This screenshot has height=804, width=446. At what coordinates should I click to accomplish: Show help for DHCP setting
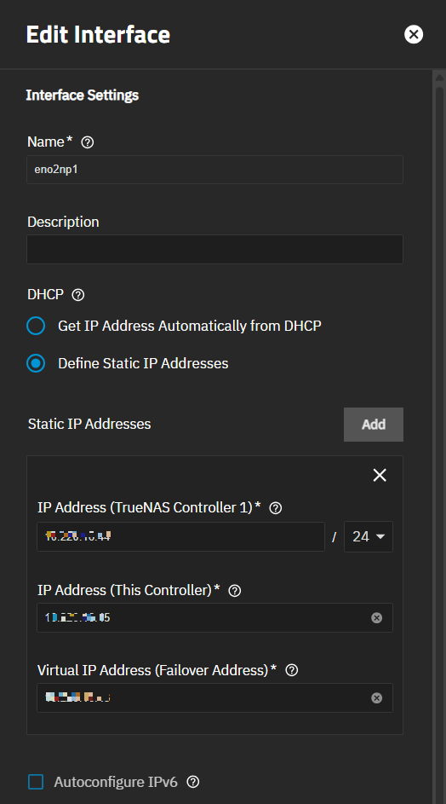[x=77, y=295]
